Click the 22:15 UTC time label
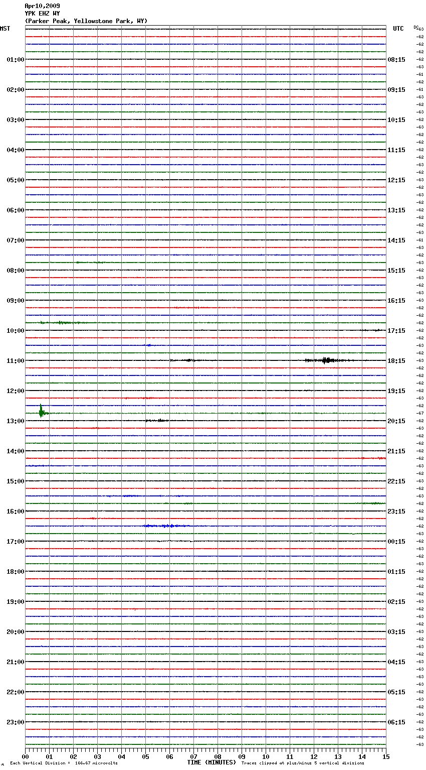 pos(396,481)
